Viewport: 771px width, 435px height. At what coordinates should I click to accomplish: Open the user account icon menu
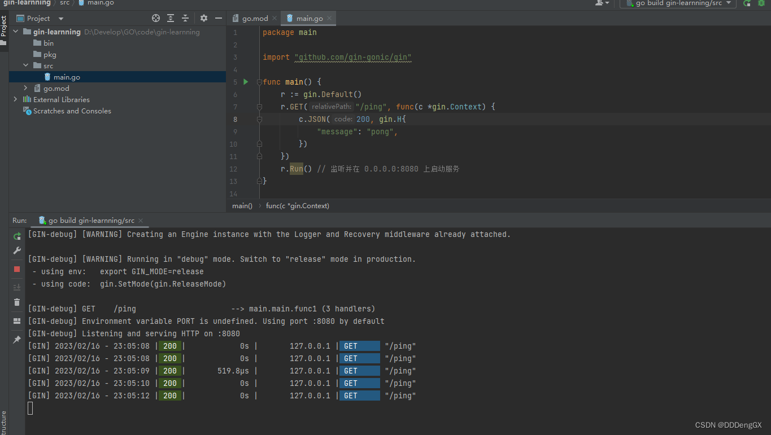[602, 3]
